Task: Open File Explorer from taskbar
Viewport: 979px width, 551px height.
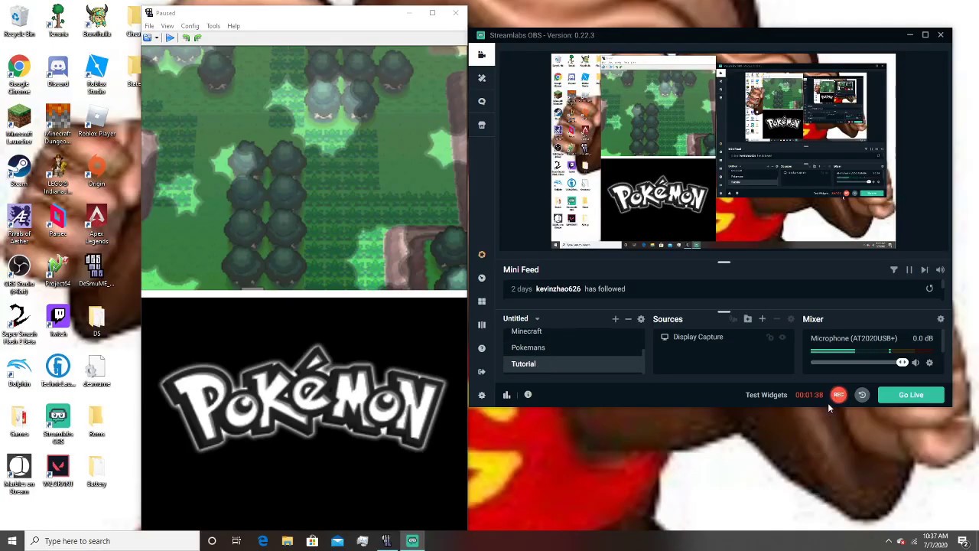Action: pos(287,541)
